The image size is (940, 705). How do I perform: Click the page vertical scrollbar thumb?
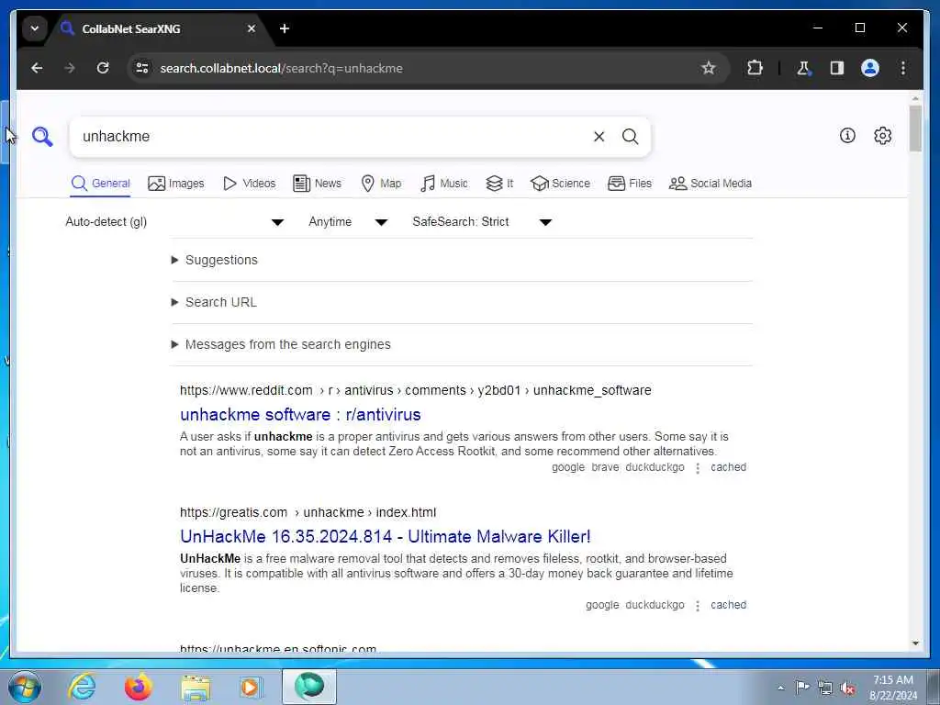[915, 129]
